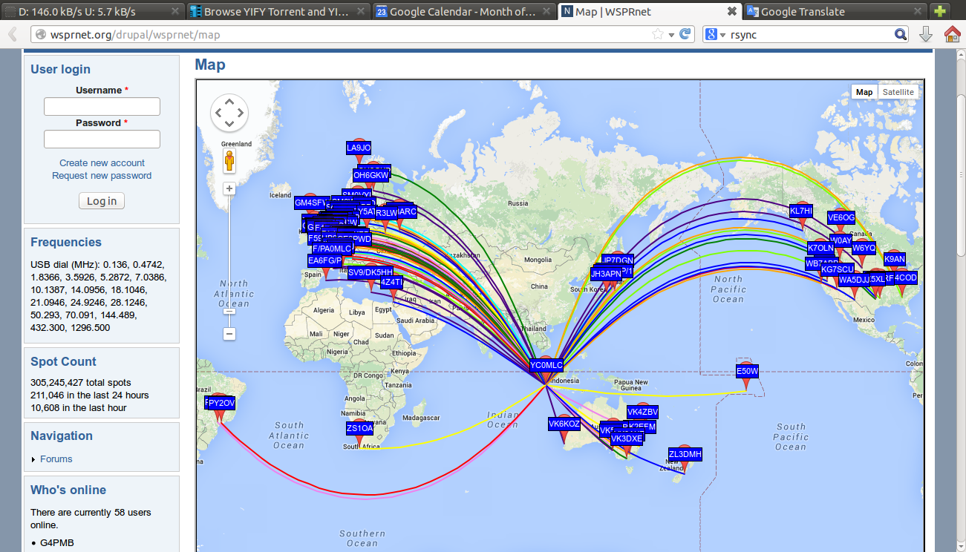Select the YC0MLC station label in Indonesia
Viewport: 966px width, 552px height.
(x=546, y=366)
